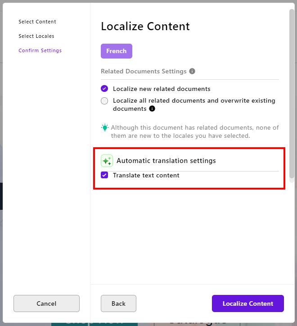
Task: Click the green lightbulb tip icon
Action: click(x=105, y=127)
